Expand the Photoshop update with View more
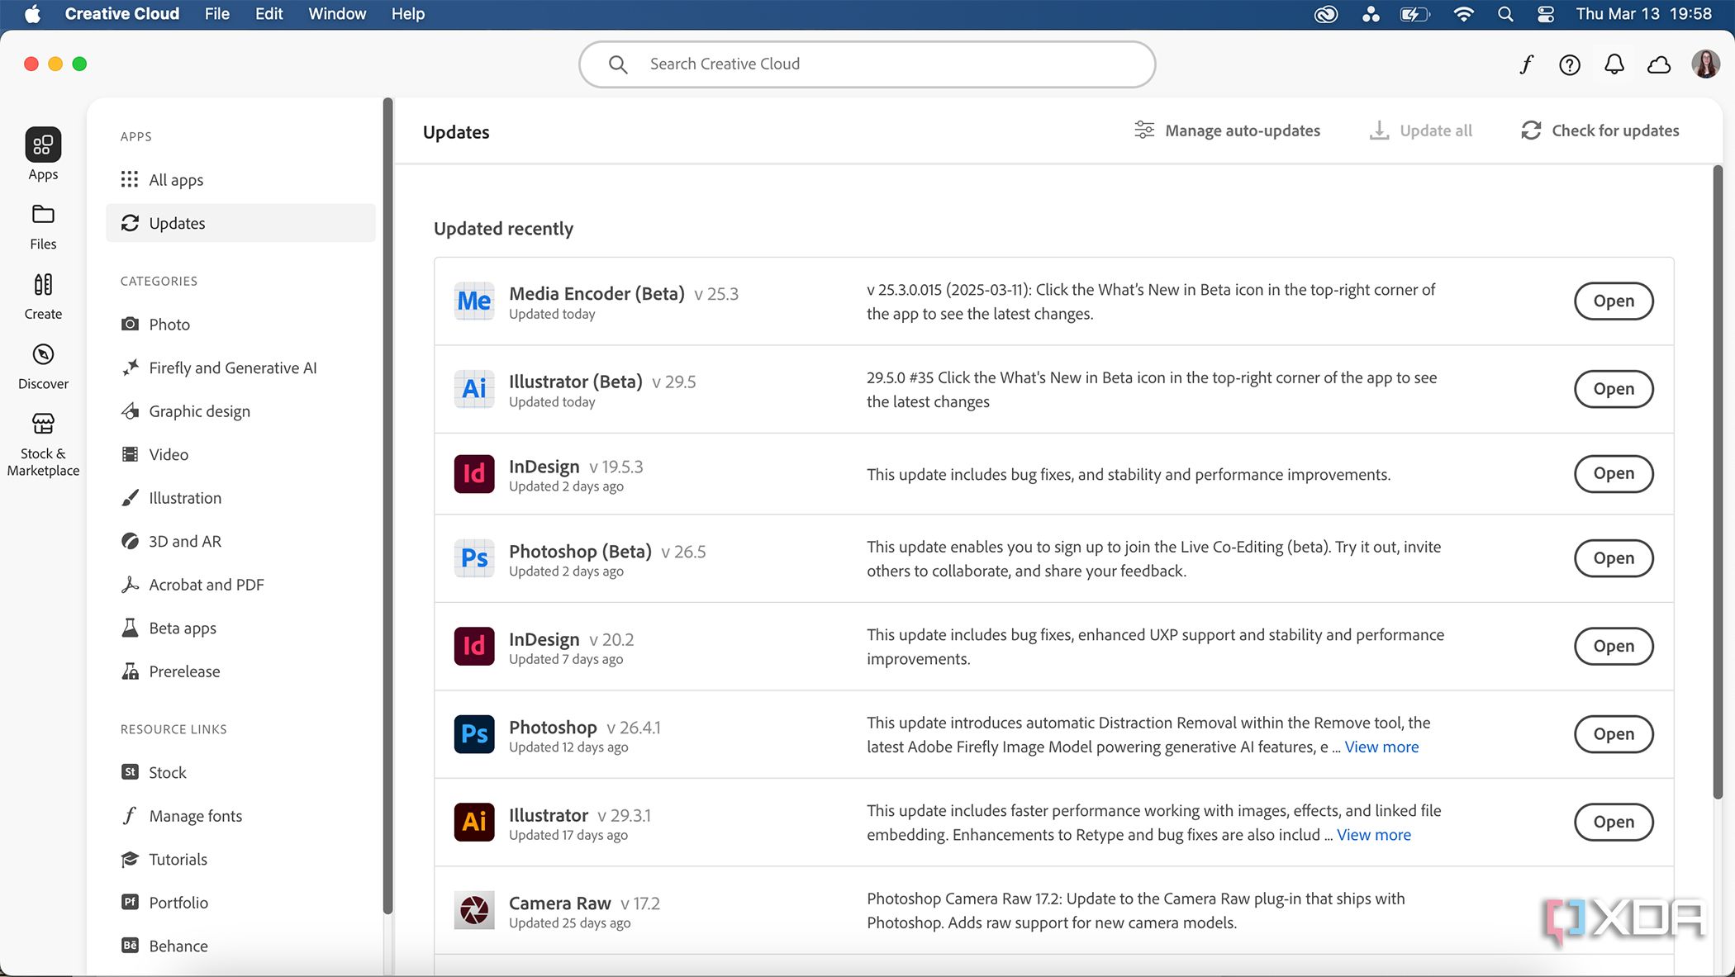The width and height of the screenshot is (1735, 977). (x=1381, y=747)
